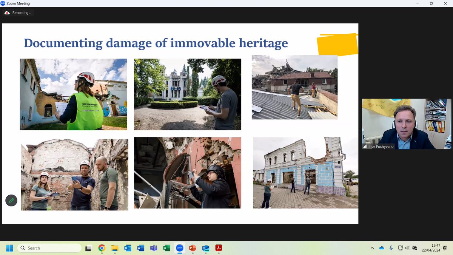
Task: Click the taskbar Search box
Action: coord(49,248)
